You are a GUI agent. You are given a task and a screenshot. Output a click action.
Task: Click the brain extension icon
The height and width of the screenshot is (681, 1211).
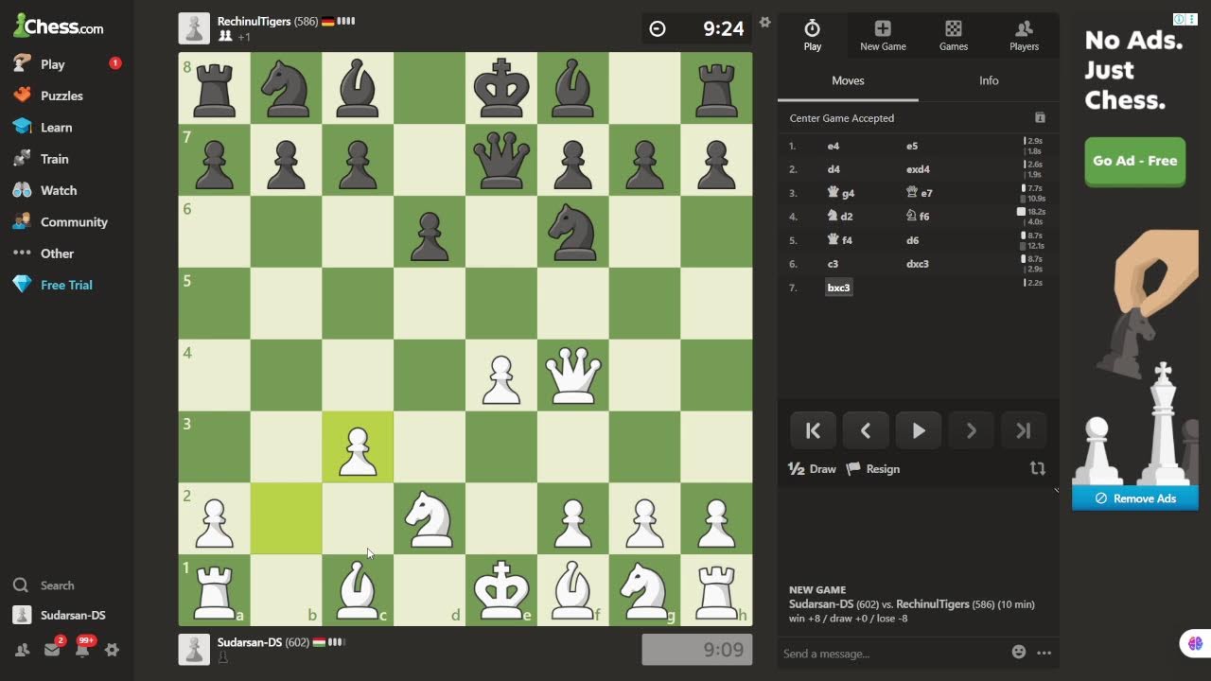point(1195,643)
